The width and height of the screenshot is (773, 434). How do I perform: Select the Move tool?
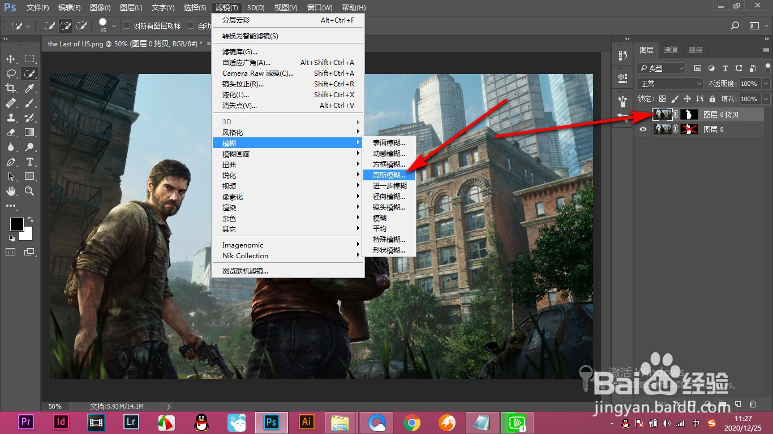point(11,59)
